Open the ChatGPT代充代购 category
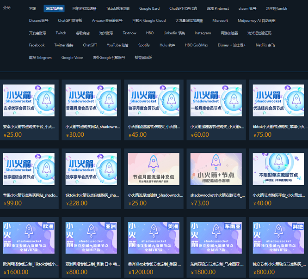308x279 pixels. click(x=183, y=8)
